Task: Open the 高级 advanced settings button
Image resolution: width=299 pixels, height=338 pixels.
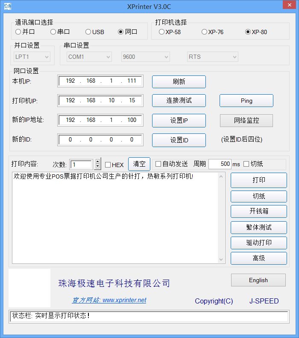Action: pos(259,258)
